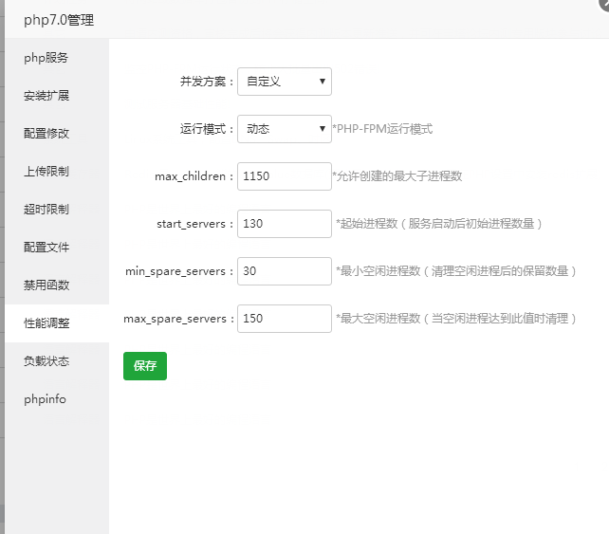Open the 禁用函数 tab

[x=57, y=285]
